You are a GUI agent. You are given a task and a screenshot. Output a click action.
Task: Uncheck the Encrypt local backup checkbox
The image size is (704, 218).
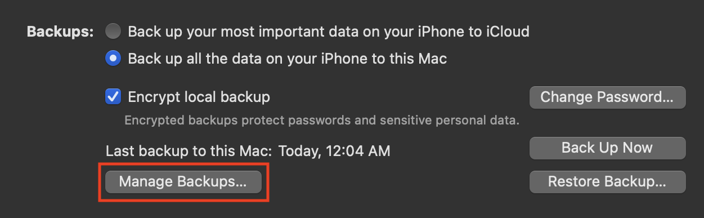coord(113,97)
